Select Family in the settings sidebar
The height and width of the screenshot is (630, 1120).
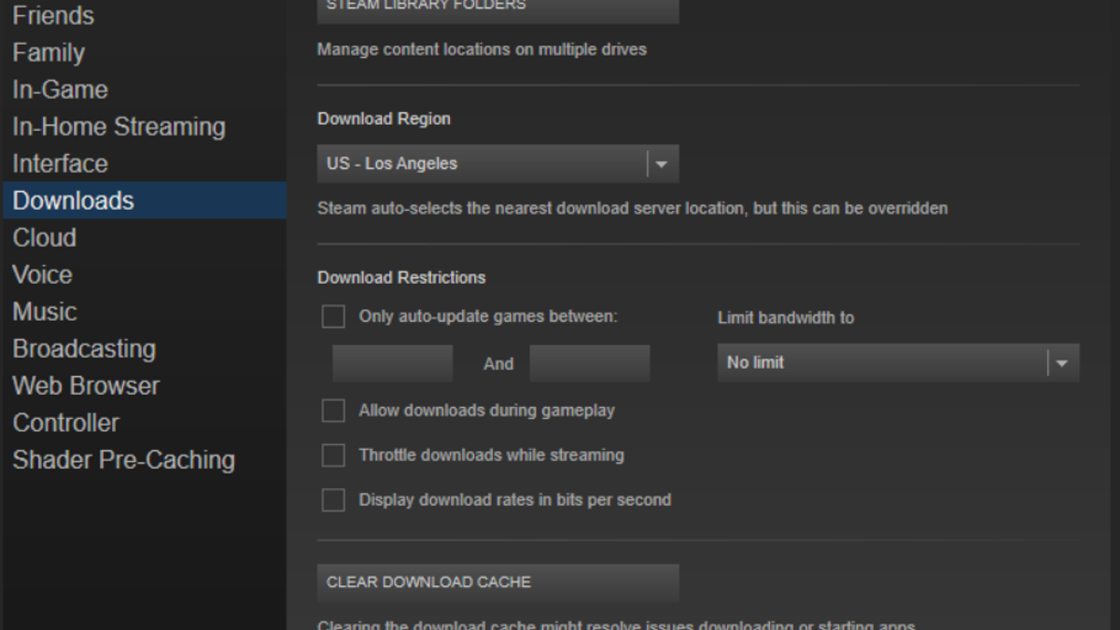(49, 53)
